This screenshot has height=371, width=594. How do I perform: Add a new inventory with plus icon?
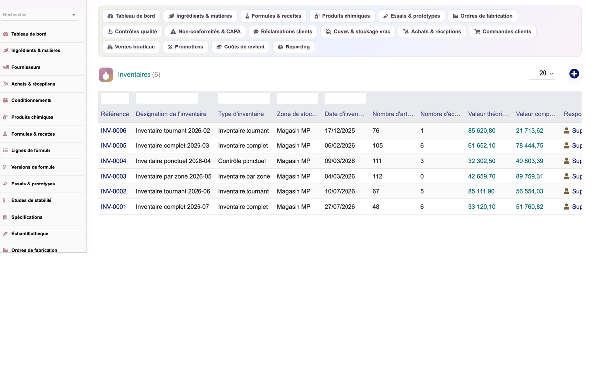click(574, 74)
